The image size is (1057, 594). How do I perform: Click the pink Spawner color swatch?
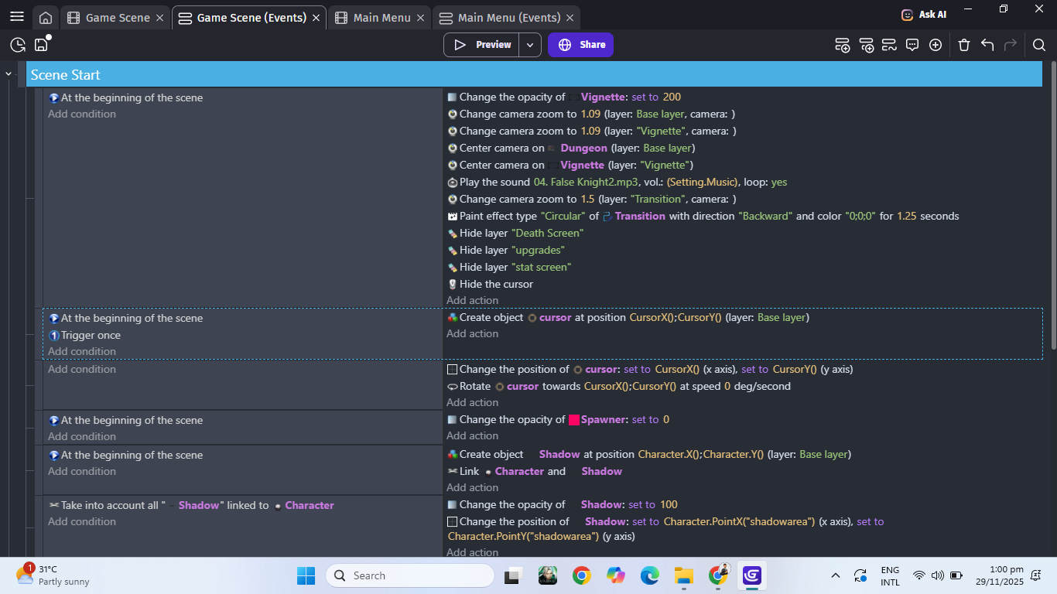tap(574, 418)
